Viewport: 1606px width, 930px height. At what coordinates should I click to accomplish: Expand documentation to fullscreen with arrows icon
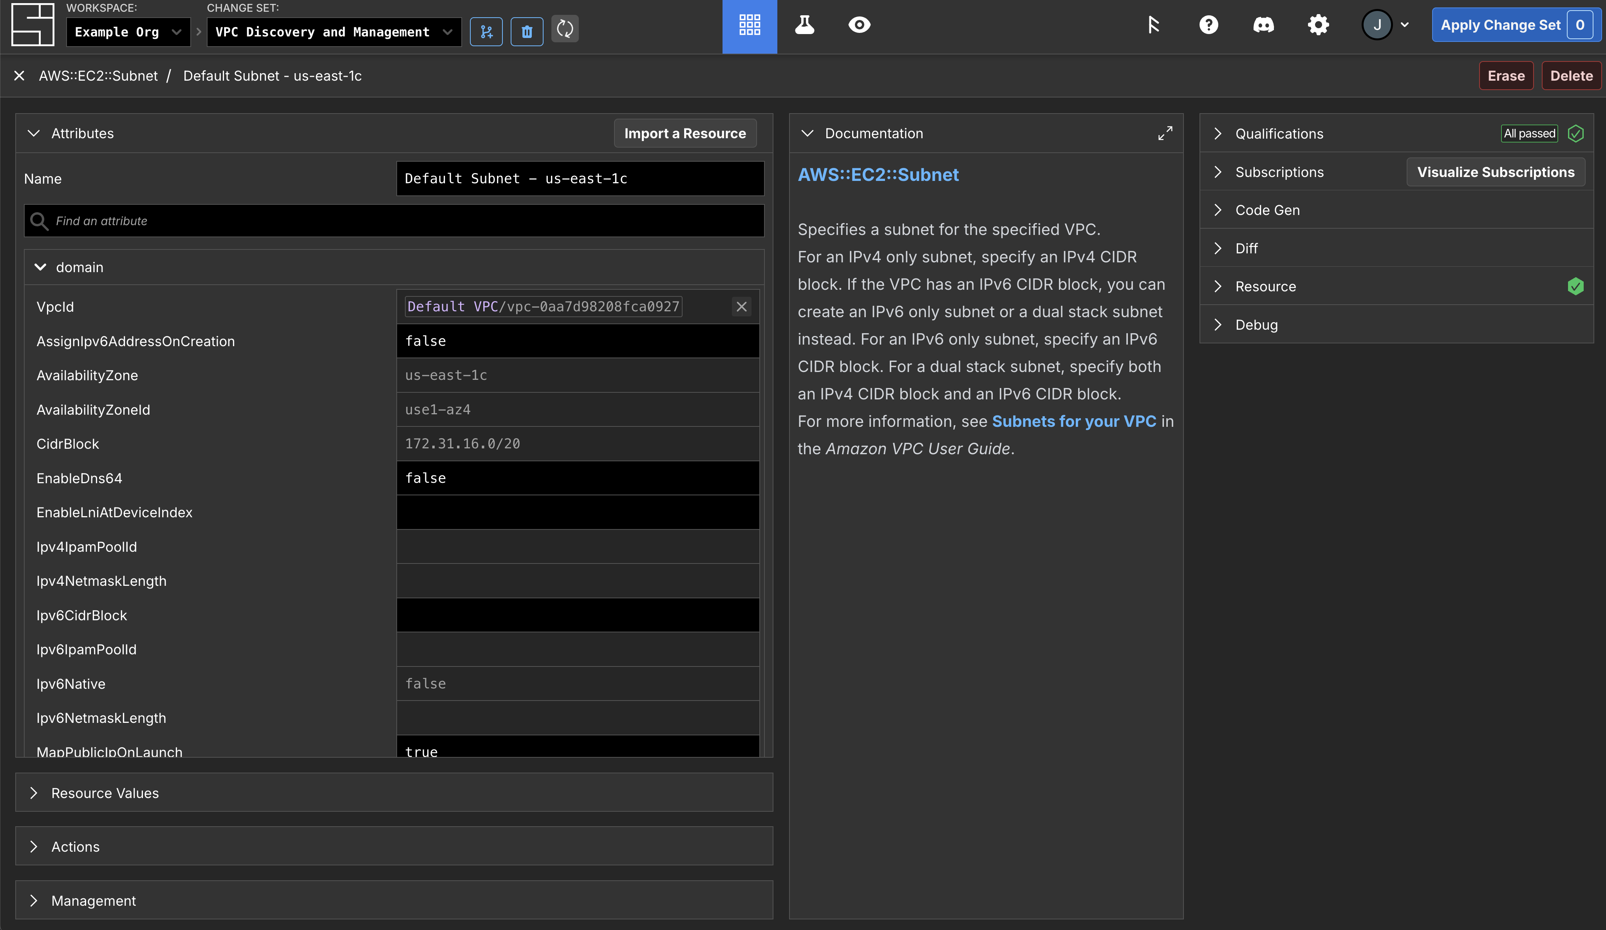1165,133
